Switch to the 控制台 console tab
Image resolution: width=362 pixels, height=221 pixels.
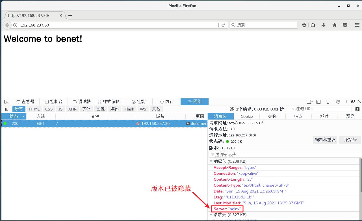pyautogui.click(x=53, y=102)
